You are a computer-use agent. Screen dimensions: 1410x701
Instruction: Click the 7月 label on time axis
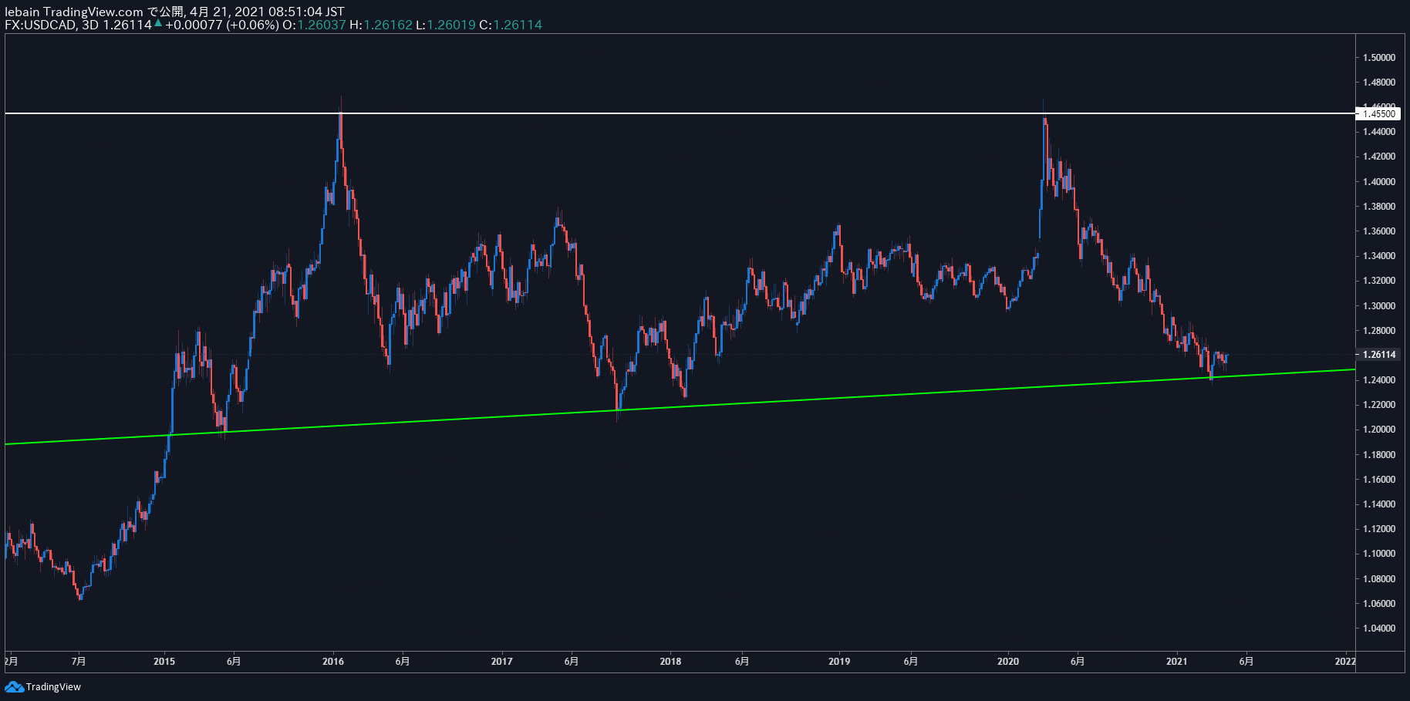point(79,661)
